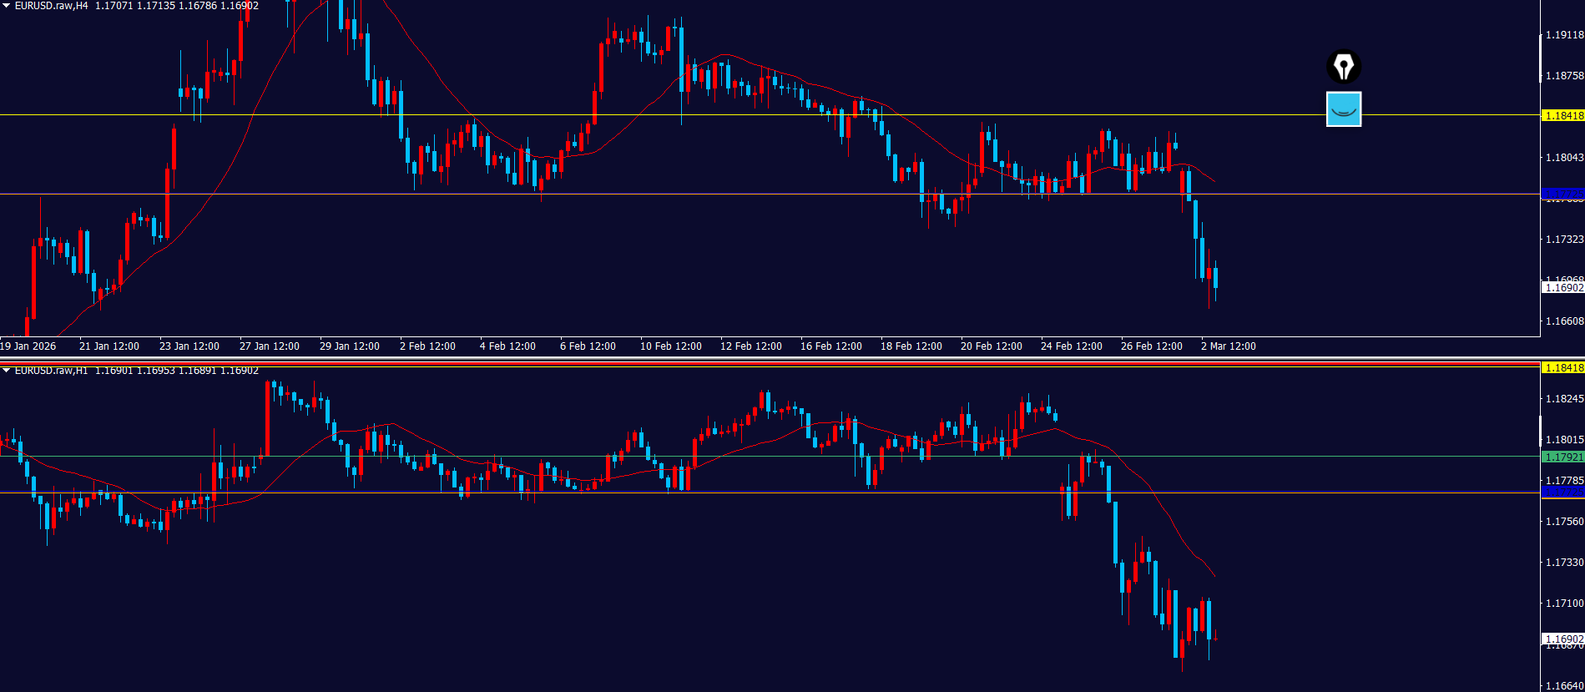This screenshot has height=692, width=1585.
Task: Click the 10 Feb 12:00 time axis label
Action: coord(670,346)
